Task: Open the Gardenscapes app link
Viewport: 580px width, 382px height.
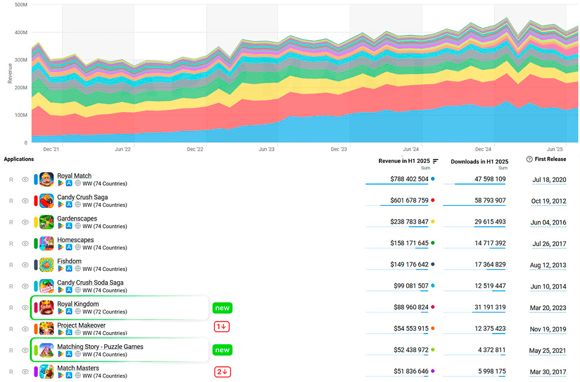Action: point(77,219)
